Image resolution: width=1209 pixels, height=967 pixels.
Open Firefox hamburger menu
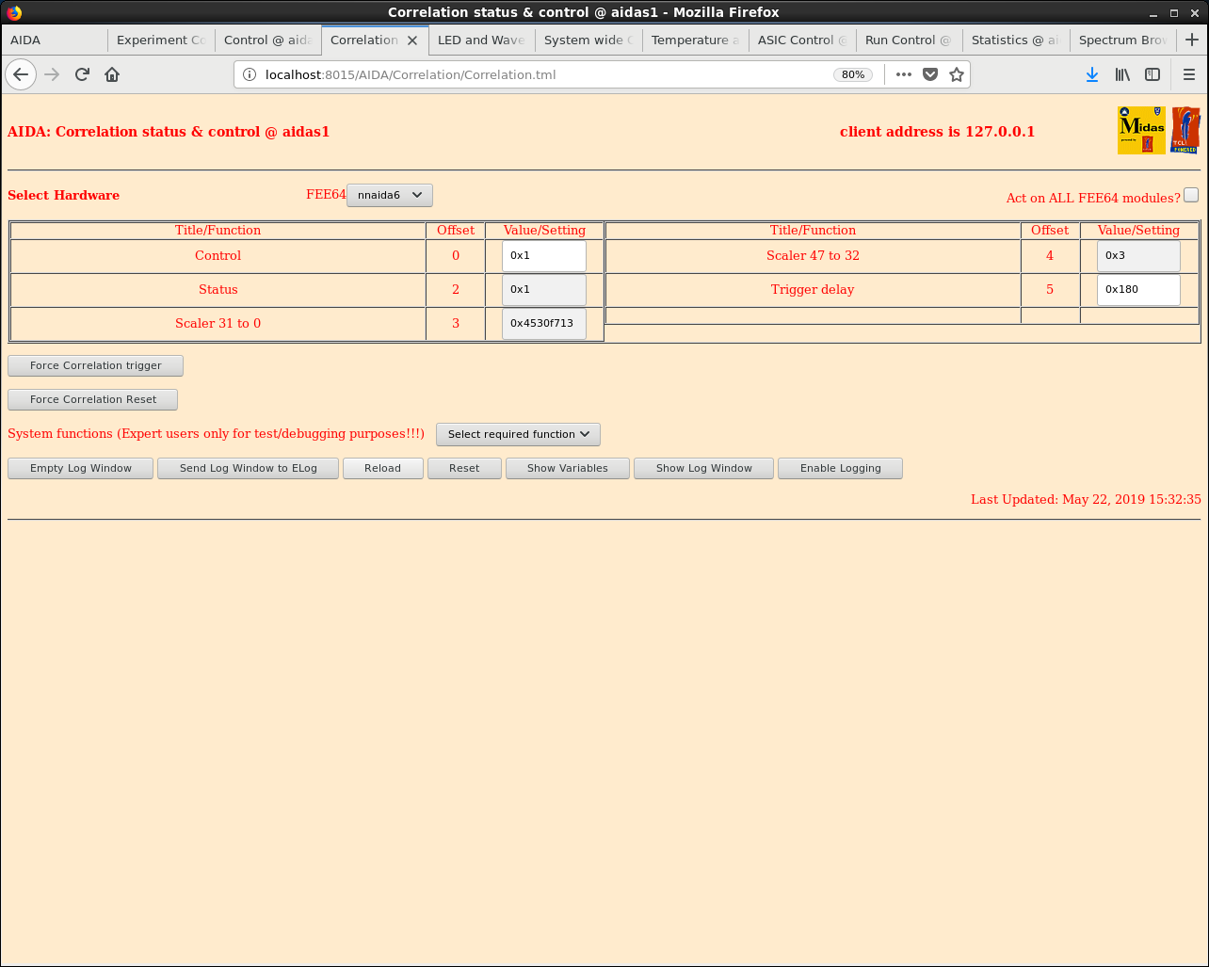[x=1188, y=74]
